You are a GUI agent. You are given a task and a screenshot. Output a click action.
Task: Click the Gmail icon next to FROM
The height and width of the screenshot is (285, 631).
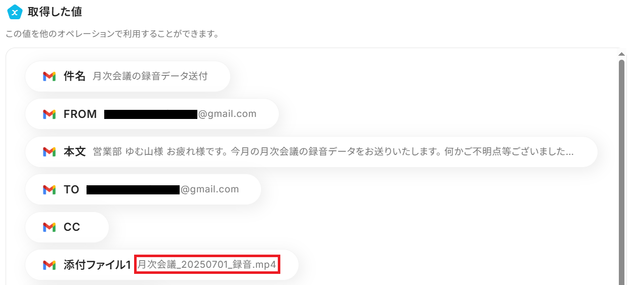click(x=49, y=114)
